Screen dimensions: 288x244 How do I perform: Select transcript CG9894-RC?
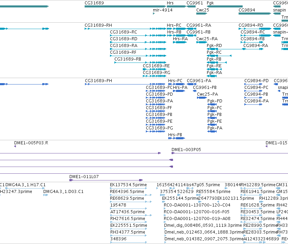click(x=253, y=32)
